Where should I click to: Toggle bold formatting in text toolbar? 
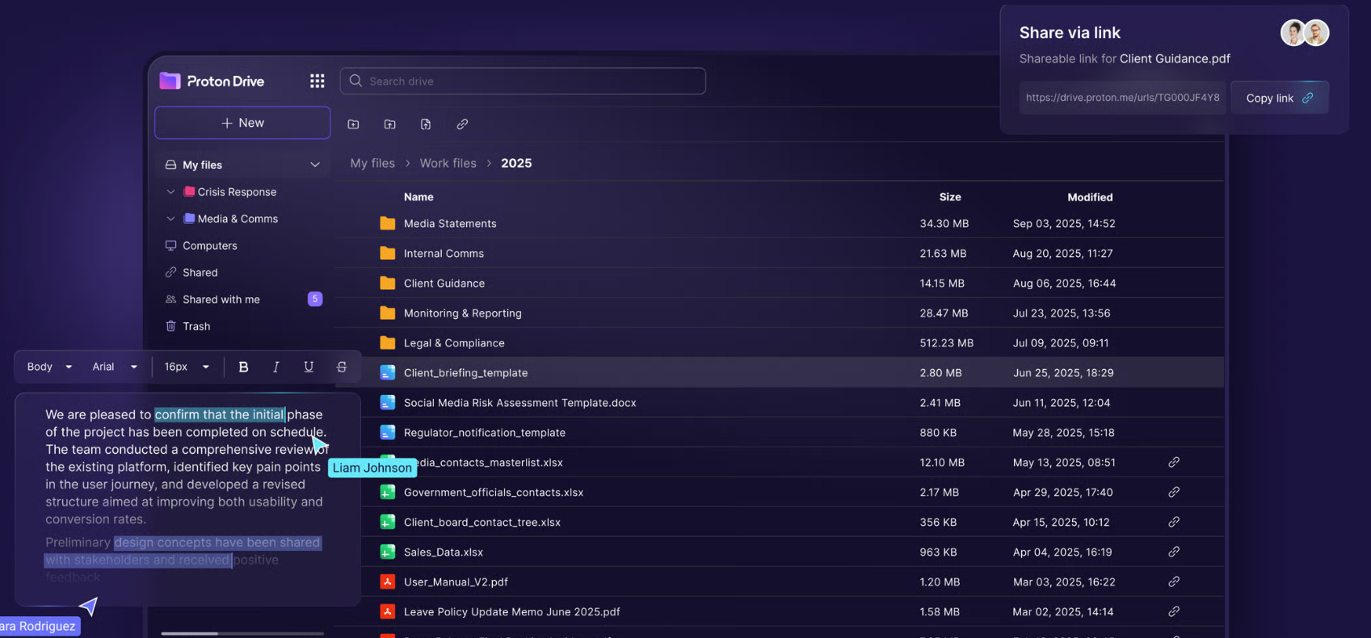pos(243,367)
